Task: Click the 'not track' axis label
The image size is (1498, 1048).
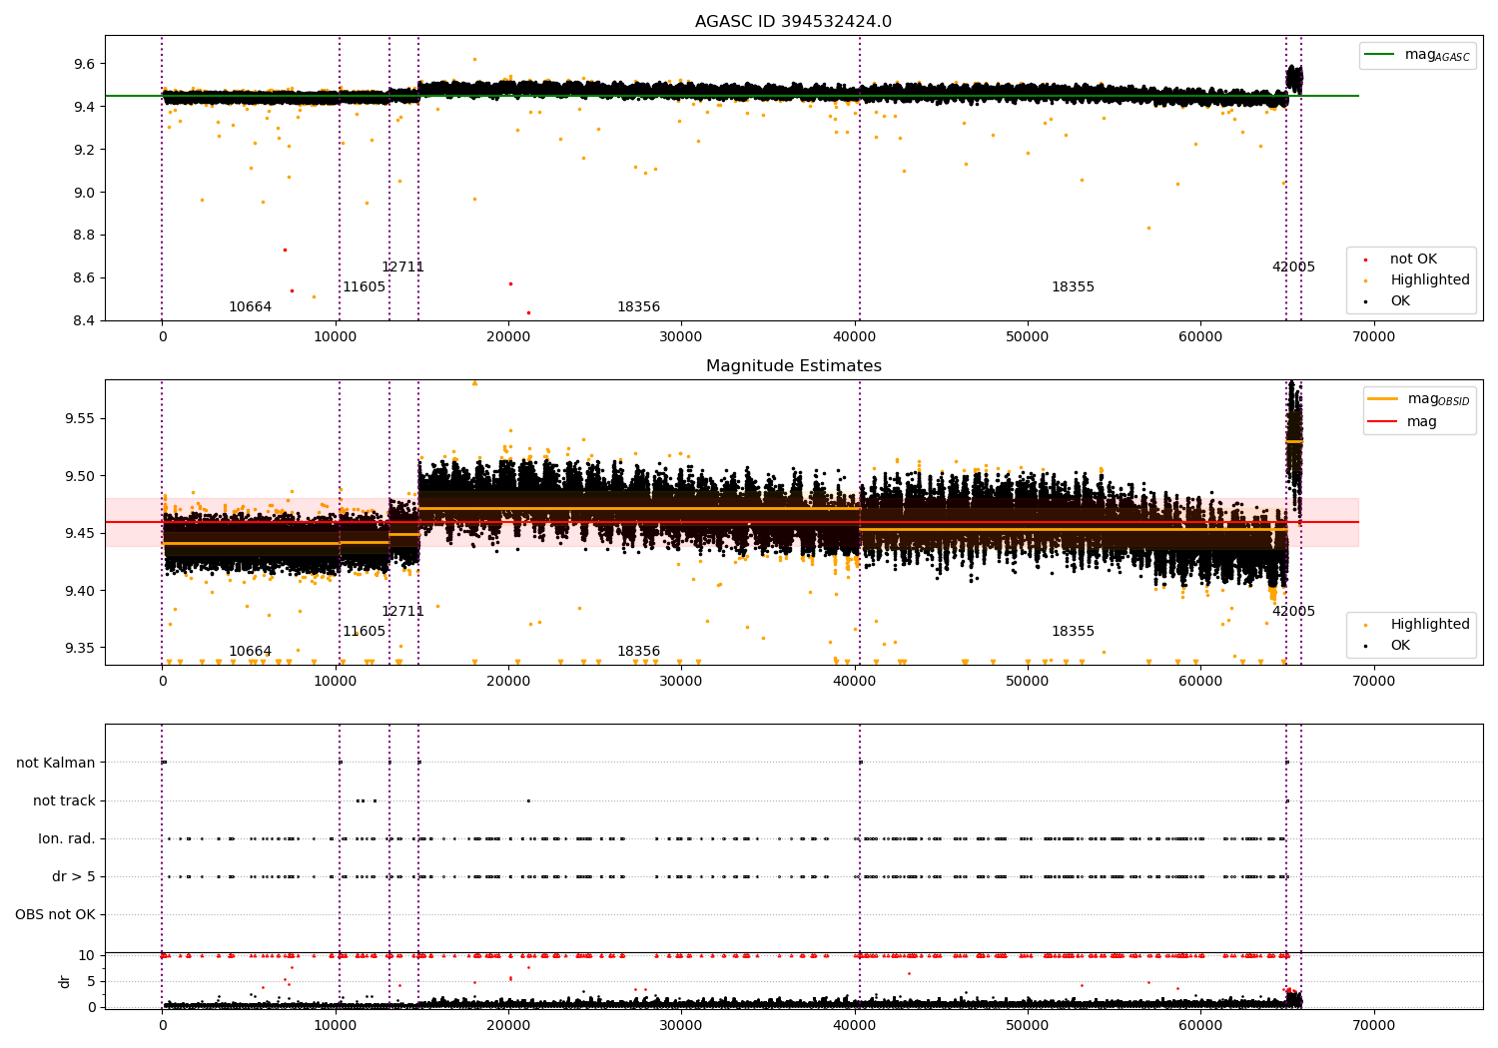Action: pyautogui.click(x=64, y=800)
